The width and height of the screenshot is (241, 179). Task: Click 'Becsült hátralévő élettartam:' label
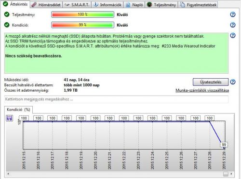(x=29, y=85)
